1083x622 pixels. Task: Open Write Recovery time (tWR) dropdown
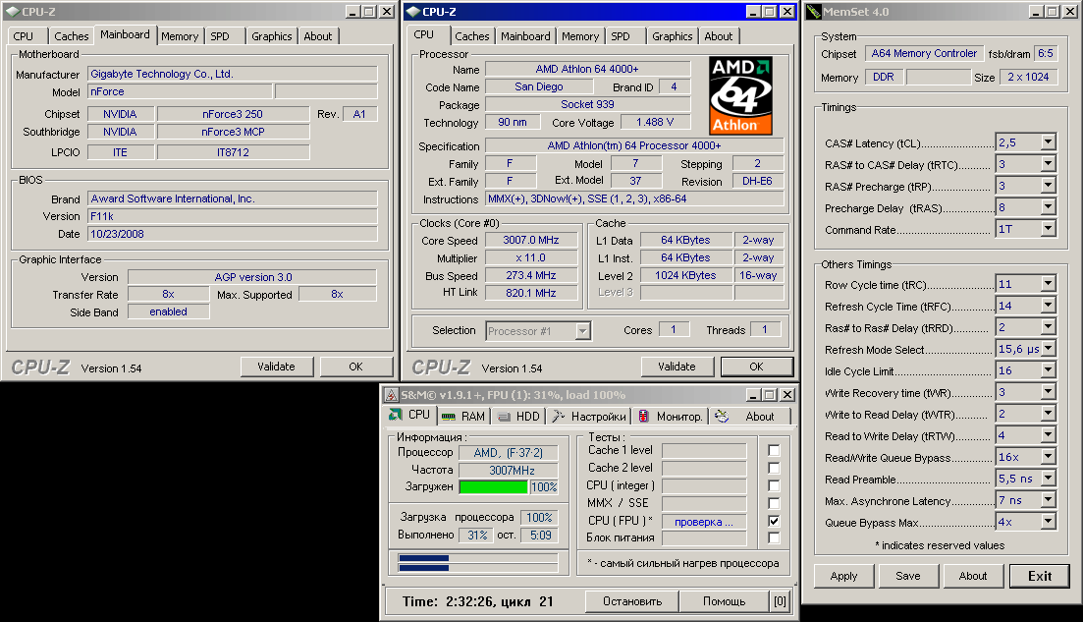coord(1048,392)
